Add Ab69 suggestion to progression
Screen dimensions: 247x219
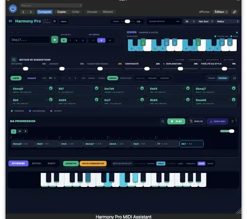(x=96, y=100)
